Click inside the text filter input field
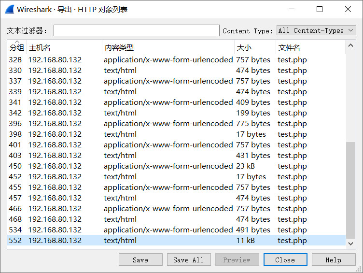 [x=136, y=30]
